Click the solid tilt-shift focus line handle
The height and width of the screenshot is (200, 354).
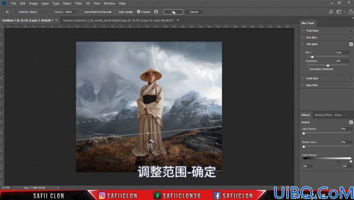(x=148, y=133)
